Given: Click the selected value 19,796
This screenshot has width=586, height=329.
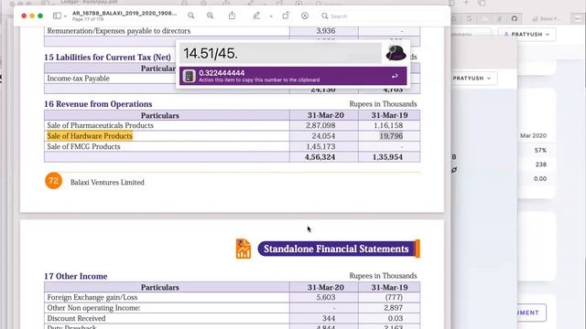Looking at the screenshot, I should [391, 136].
